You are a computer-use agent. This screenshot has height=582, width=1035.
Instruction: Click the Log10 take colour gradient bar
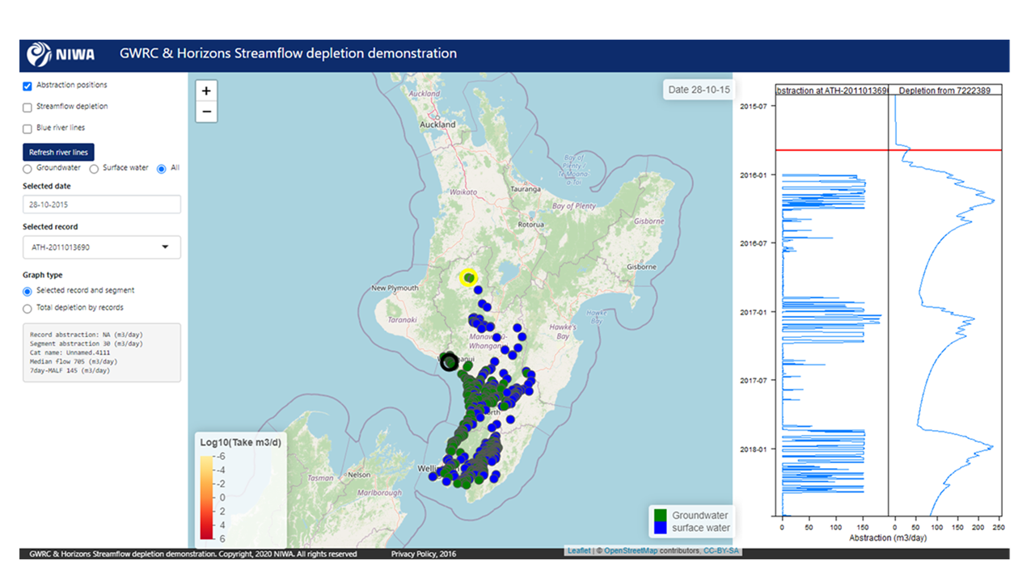click(x=207, y=498)
